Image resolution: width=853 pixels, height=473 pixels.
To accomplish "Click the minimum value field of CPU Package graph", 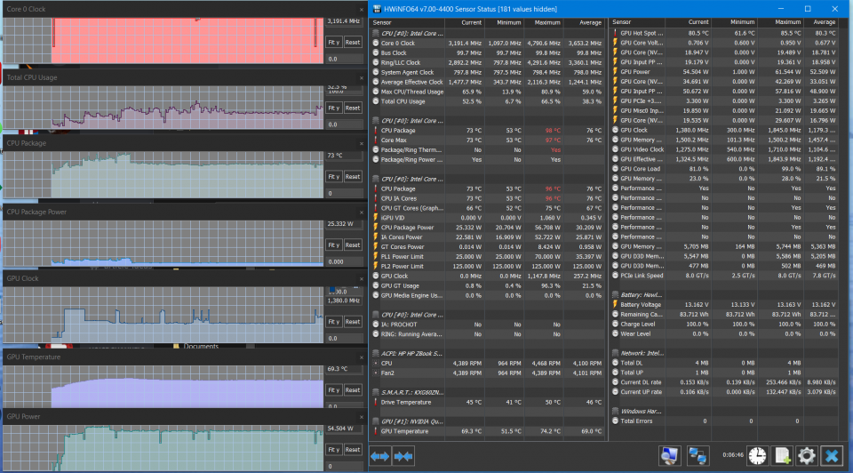I will click(344, 193).
